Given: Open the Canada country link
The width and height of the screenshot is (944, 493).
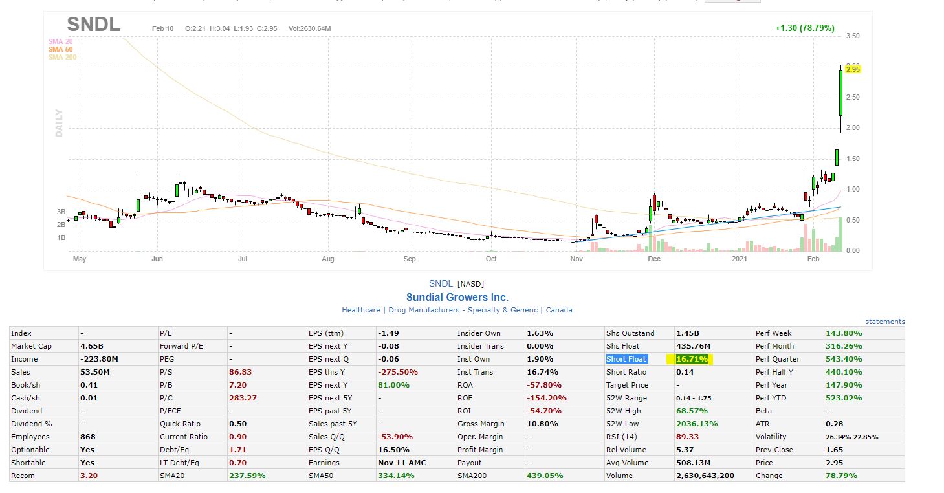Looking at the screenshot, I should (x=559, y=310).
